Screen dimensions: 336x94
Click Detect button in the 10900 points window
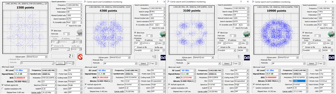pos(311,63)
